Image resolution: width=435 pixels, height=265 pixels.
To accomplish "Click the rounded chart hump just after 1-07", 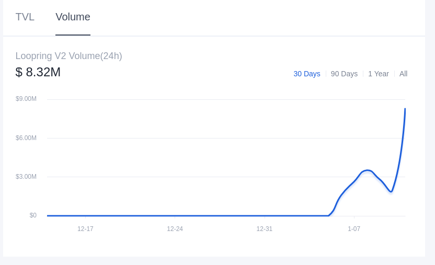I will coord(368,170).
